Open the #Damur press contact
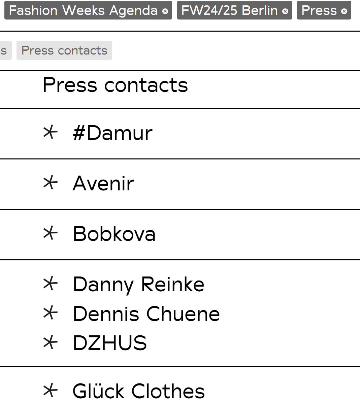360x406 pixels. pos(112,133)
